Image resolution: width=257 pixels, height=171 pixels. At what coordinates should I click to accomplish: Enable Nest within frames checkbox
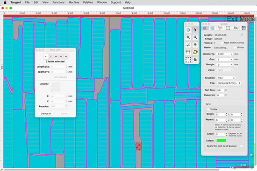click(x=222, y=43)
